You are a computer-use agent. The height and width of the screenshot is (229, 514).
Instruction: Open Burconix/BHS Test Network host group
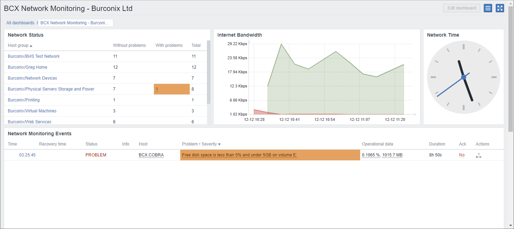pos(34,56)
